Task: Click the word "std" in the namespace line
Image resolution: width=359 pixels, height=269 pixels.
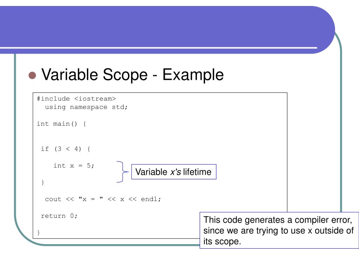Action: tap(118, 107)
